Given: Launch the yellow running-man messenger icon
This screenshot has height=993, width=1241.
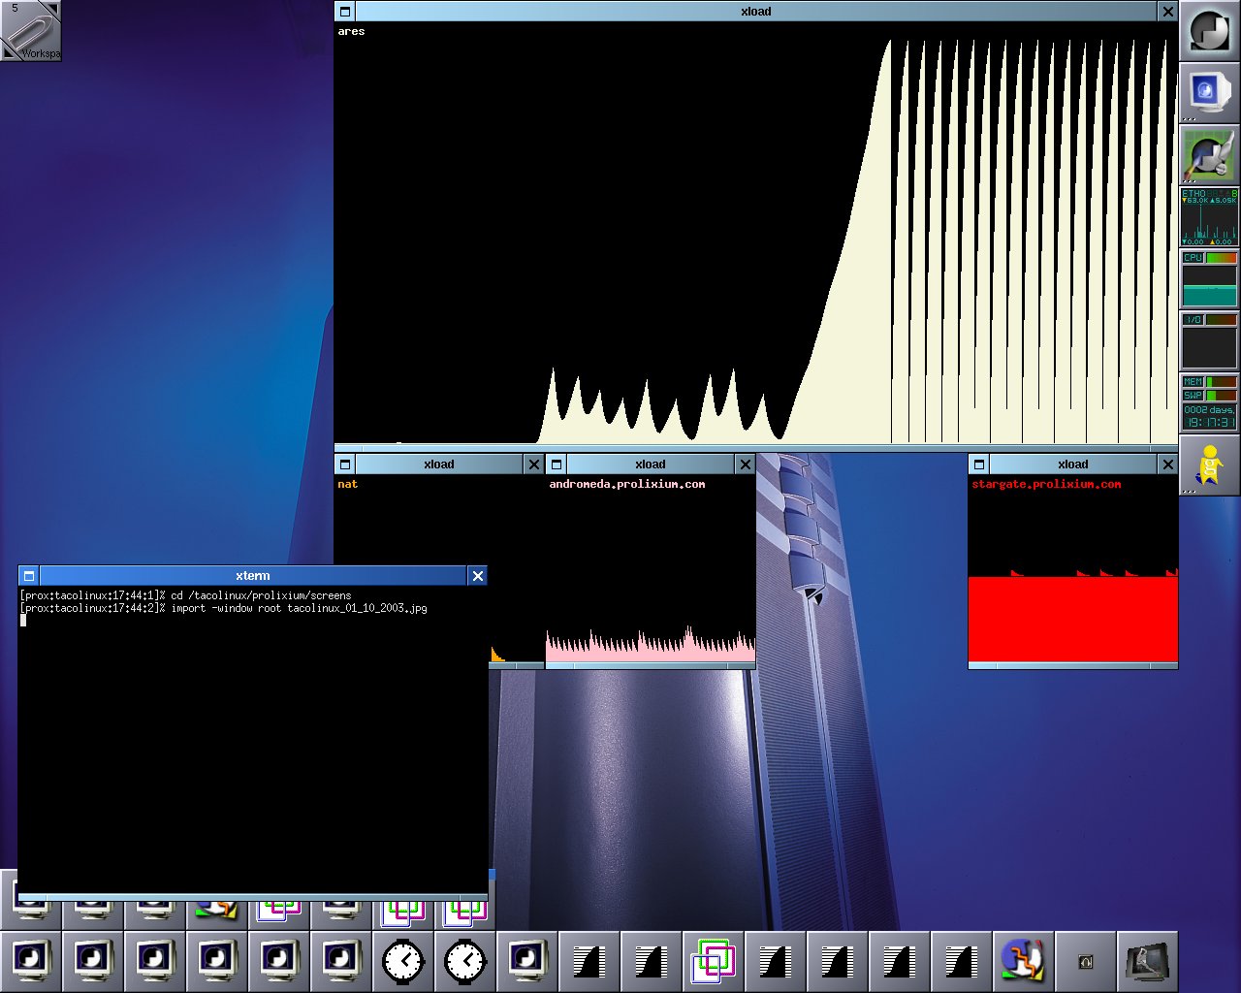Looking at the screenshot, I should click(1208, 464).
